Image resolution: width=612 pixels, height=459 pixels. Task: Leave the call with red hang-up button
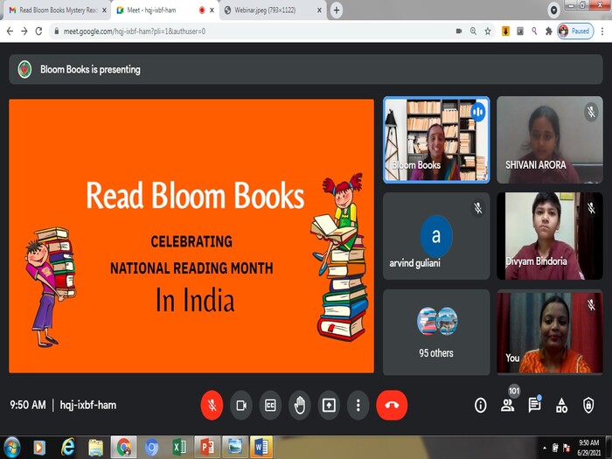pos(392,405)
